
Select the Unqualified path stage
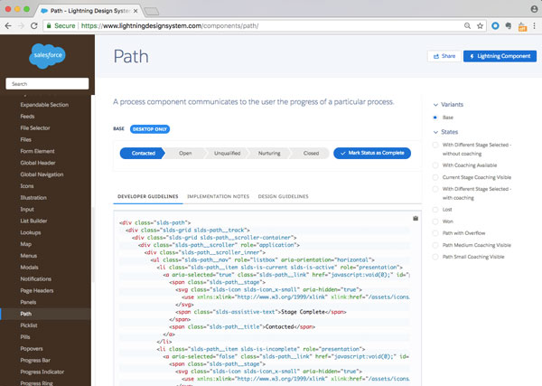[227, 153]
